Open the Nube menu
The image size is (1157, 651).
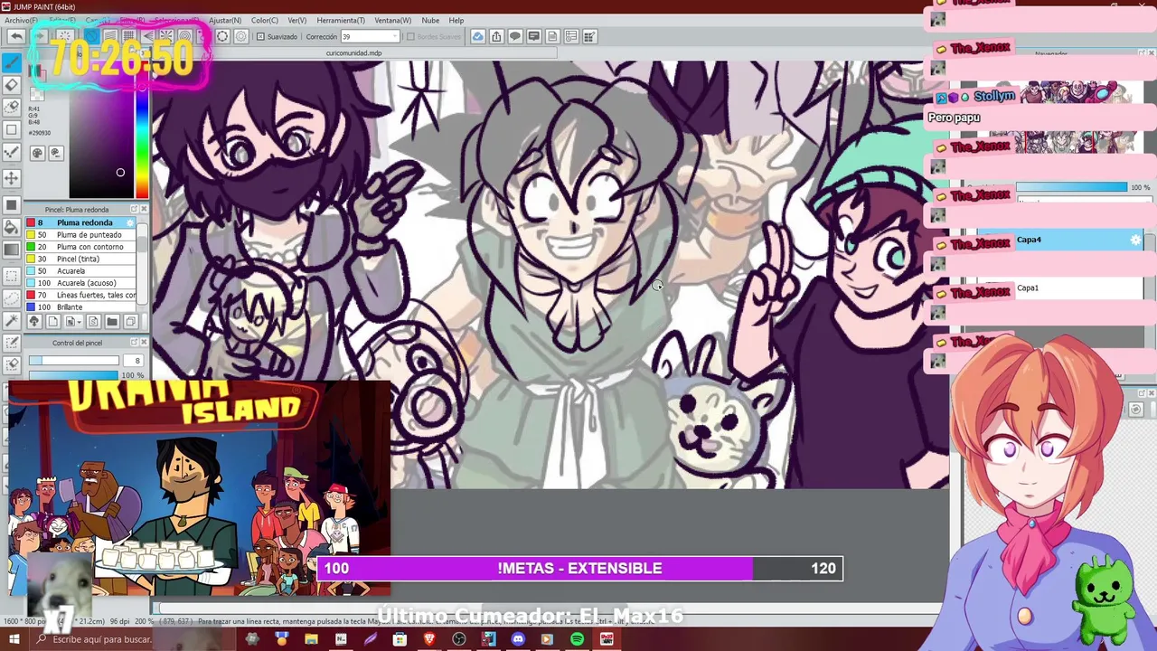pos(430,20)
